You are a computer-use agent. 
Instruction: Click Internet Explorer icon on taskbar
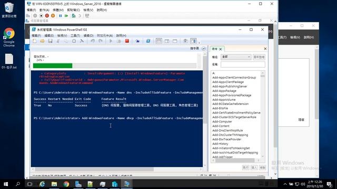[x=42, y=184]
